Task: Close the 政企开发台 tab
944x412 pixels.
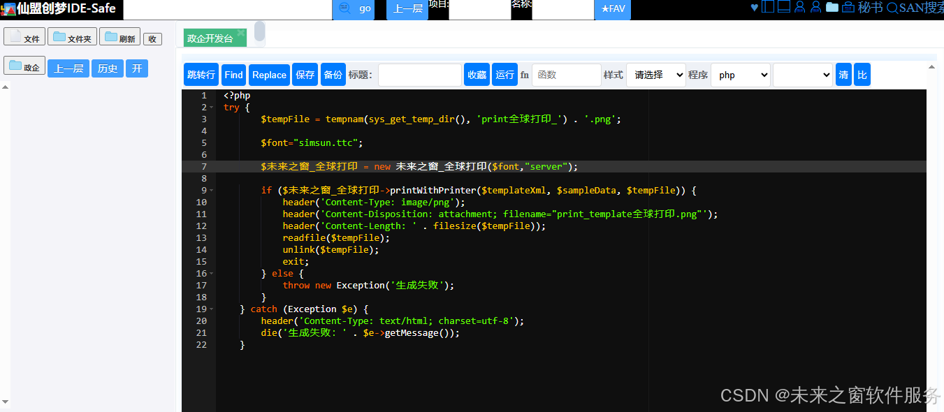Action: 241,33
